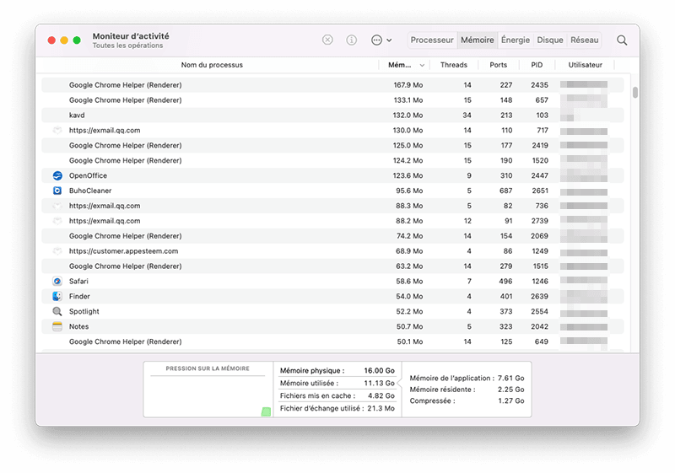Sort processes by PID column header

[x=537, y=65]
